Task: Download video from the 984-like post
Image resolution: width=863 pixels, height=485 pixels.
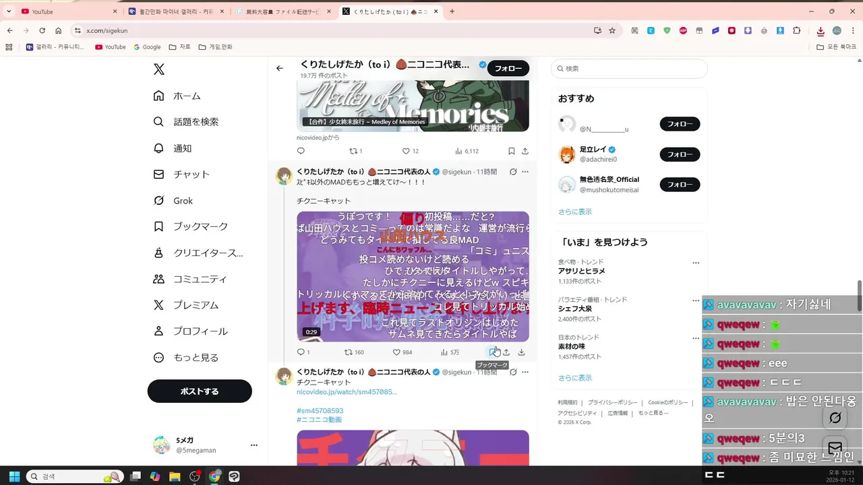Action: pos(521,352)
